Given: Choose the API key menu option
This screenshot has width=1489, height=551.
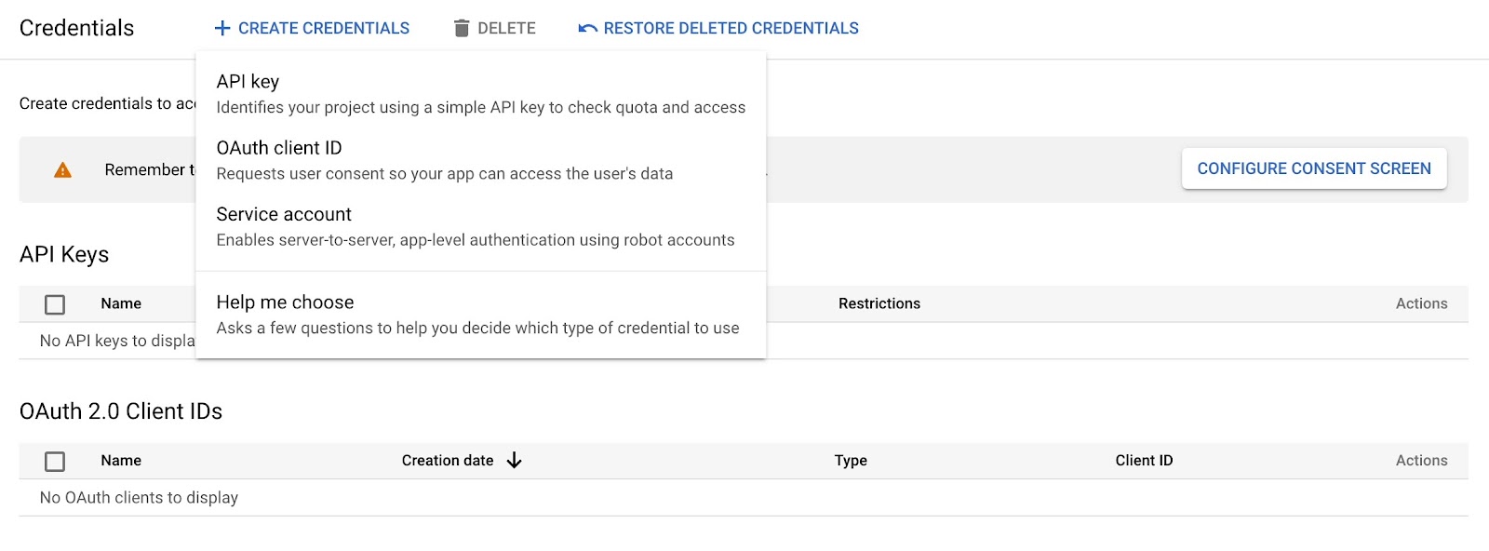Looking at the screenshot, I should 481,94.
